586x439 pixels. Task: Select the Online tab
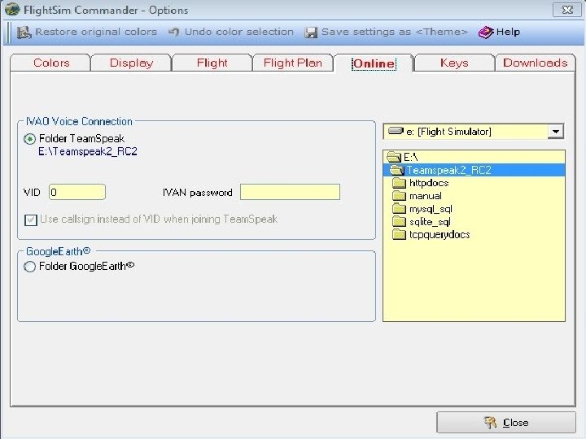(x=374, y=63)
